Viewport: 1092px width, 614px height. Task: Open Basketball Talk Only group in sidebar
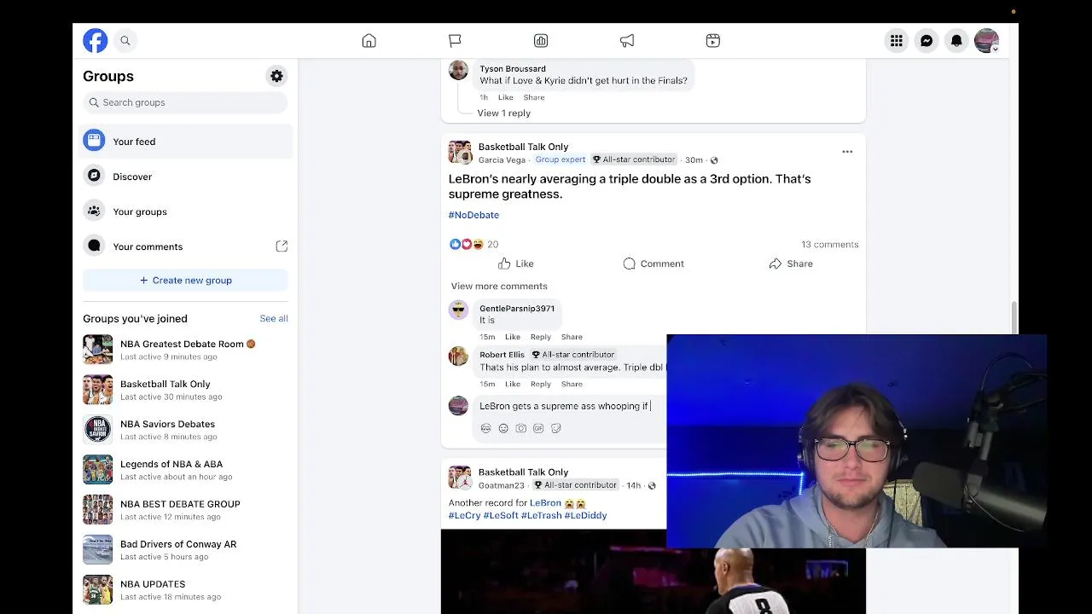[185, 390]
